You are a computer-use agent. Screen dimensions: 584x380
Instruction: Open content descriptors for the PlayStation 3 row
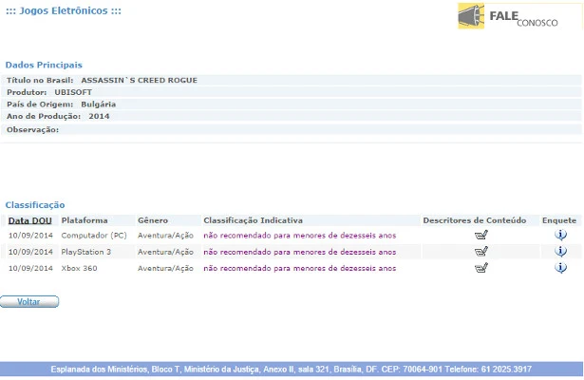[x=480, y=252]
